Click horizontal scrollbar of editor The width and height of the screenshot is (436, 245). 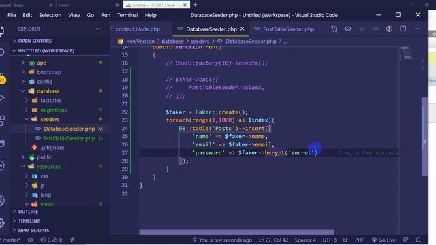pos(236,232)
